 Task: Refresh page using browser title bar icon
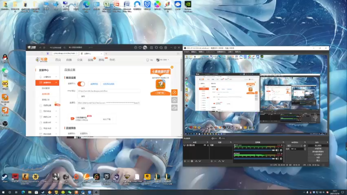point(44,48)
